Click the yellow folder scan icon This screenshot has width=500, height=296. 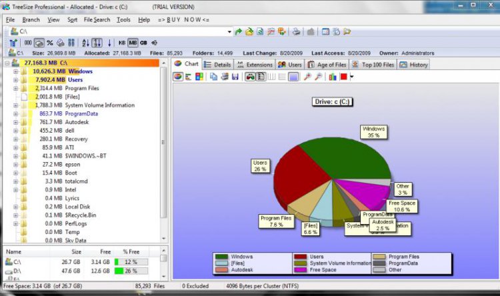coord(249,31)
